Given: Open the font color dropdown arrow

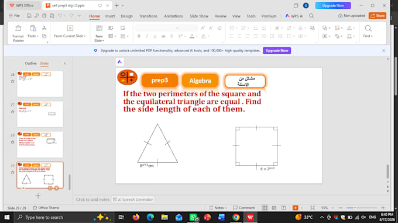Looking at the screenshot, I should [x=197, y=36].
